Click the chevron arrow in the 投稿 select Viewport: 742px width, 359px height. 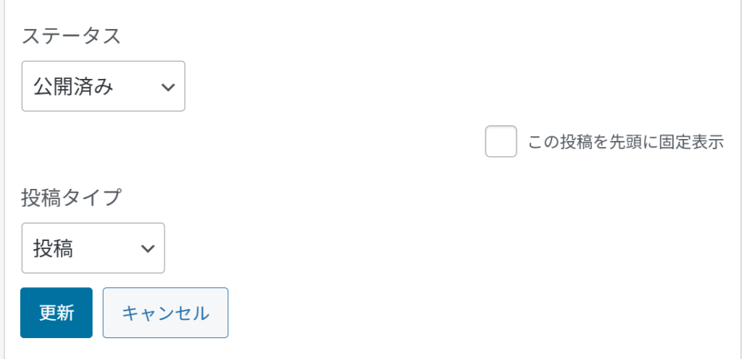click(148, 248)
